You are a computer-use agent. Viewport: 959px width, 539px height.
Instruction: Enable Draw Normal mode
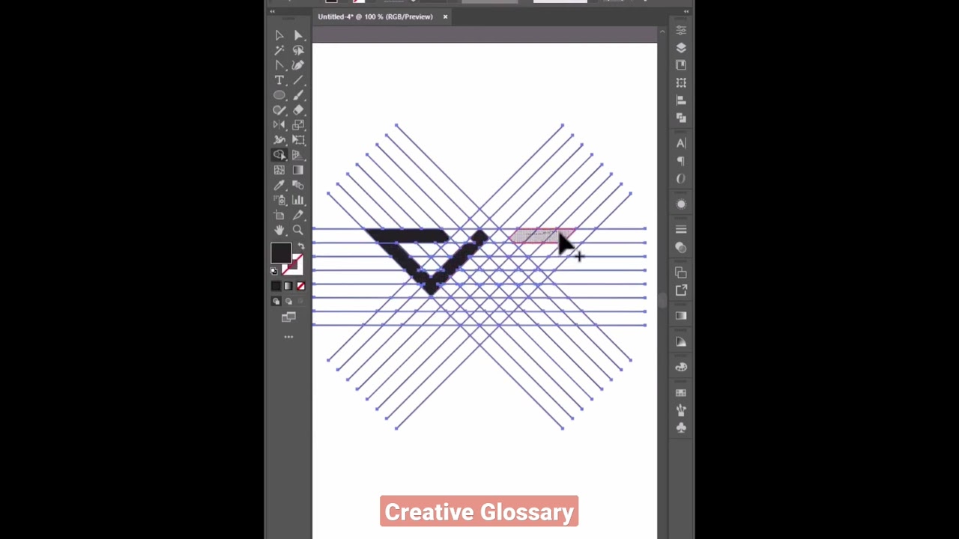276,301
